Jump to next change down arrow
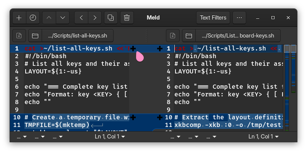Viewport: 307px width, 153px height. coord(63,18)
